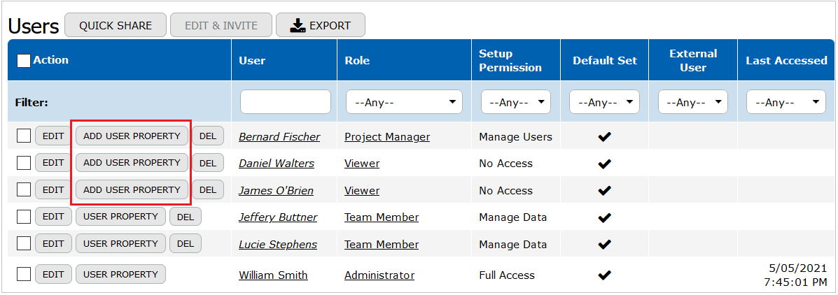Tick the checkbox for William Smith
The image size is (838, 295).
point(24,274)
